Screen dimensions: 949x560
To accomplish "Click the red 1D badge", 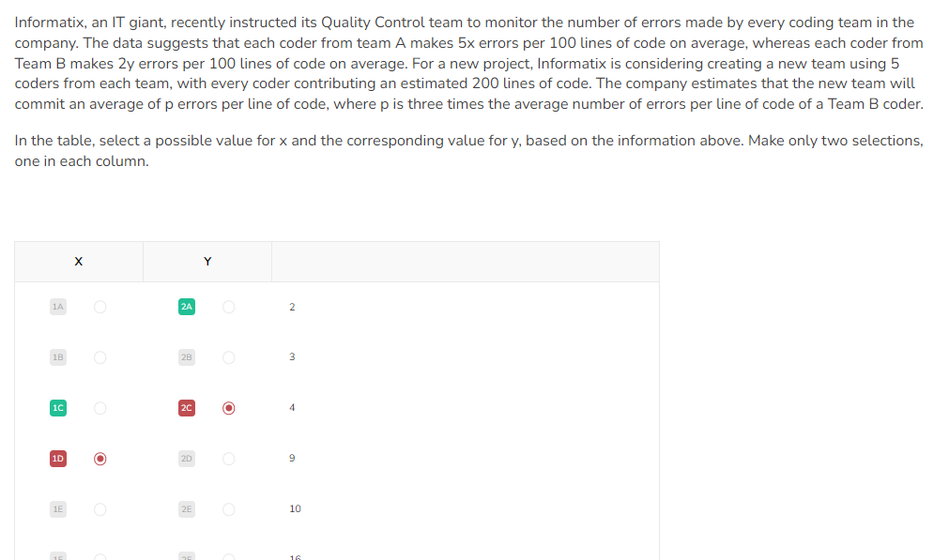I will pos(58,459).
